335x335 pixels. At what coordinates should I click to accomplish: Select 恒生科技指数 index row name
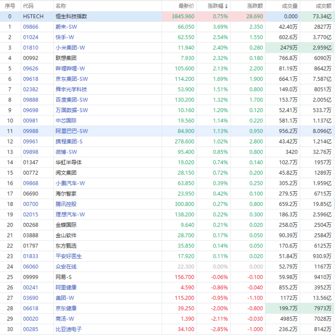point(71,17)
